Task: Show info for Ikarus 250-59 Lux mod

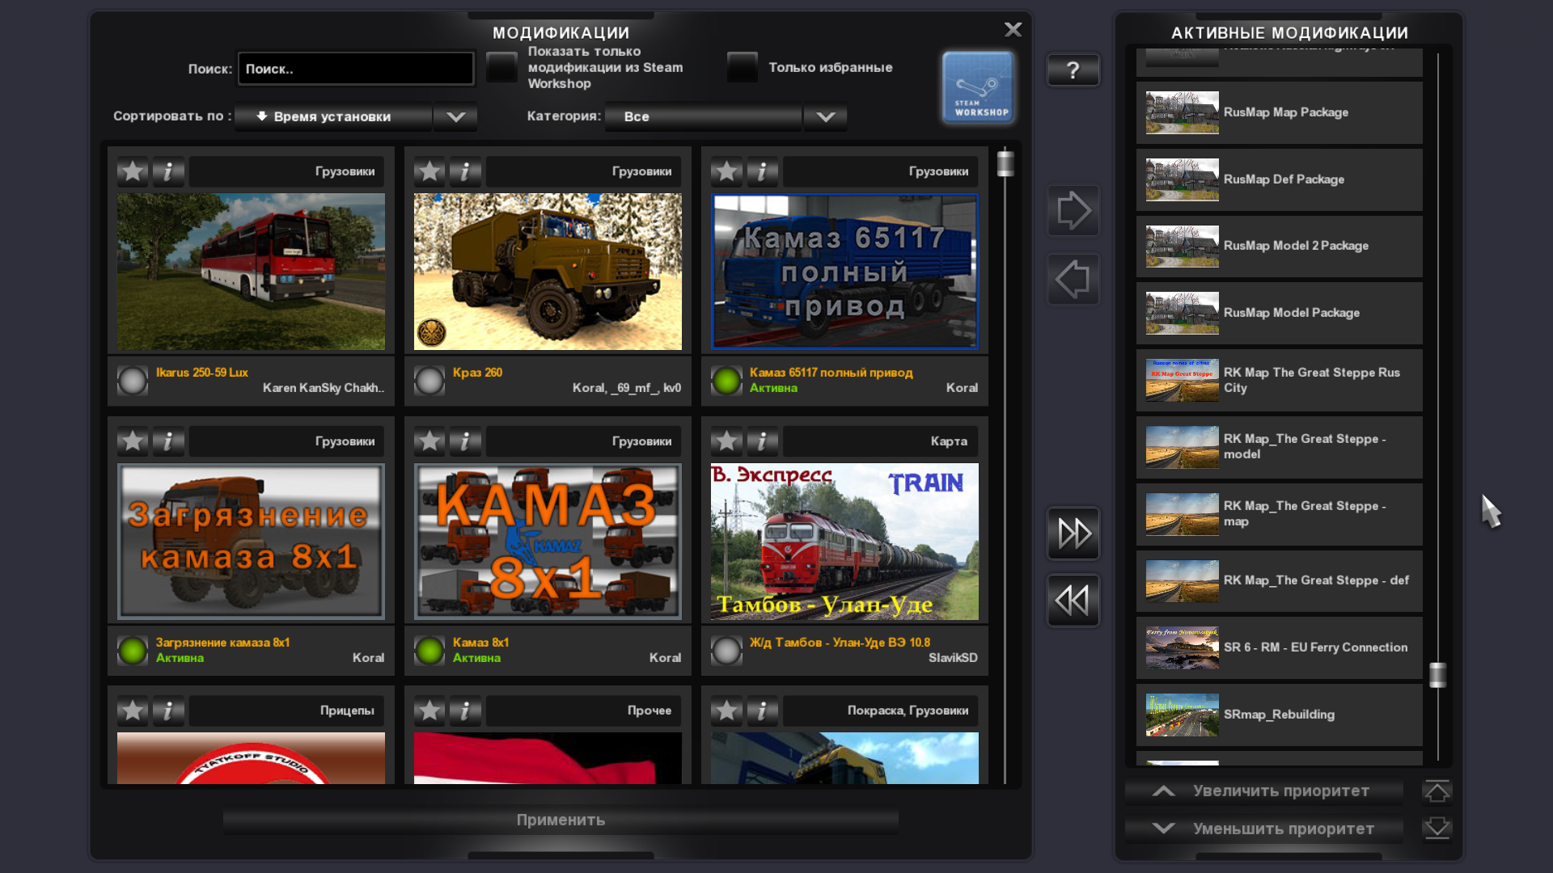Action: [x=168, y=171]
